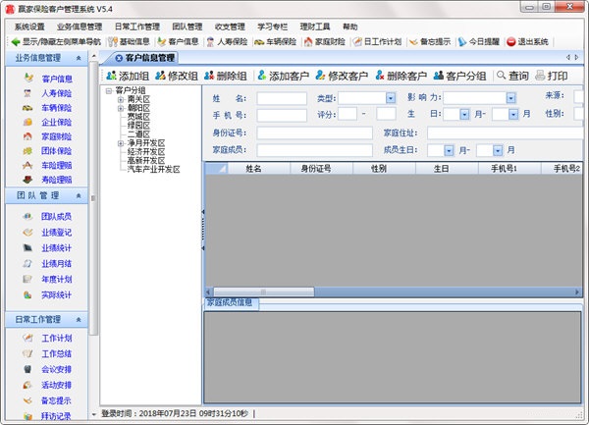
Task: Open the 影响力 dropdown list
Action: [x=510, y=98]
